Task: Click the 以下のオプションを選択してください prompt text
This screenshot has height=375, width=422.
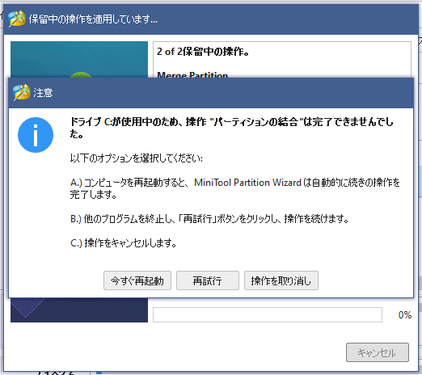Action: coord(137,158)
